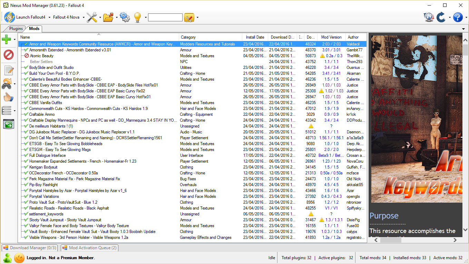Expand dropdown arrow beside the refresh icon
This screenshot has width=469, height=264.
click(450, 17)
